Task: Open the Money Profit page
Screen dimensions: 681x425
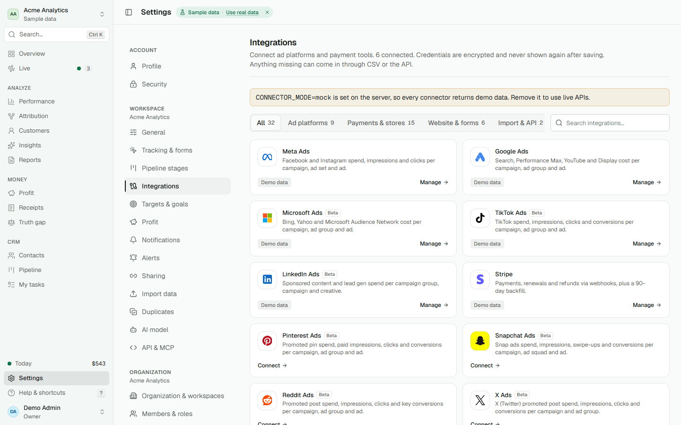Action: [56, 193]
